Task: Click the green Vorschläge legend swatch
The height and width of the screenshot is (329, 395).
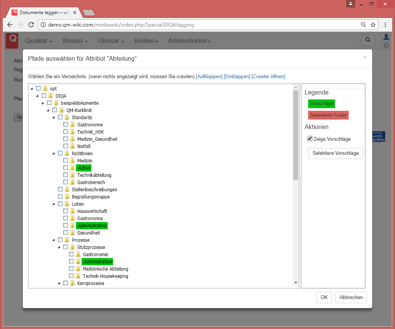Action: 321,104
